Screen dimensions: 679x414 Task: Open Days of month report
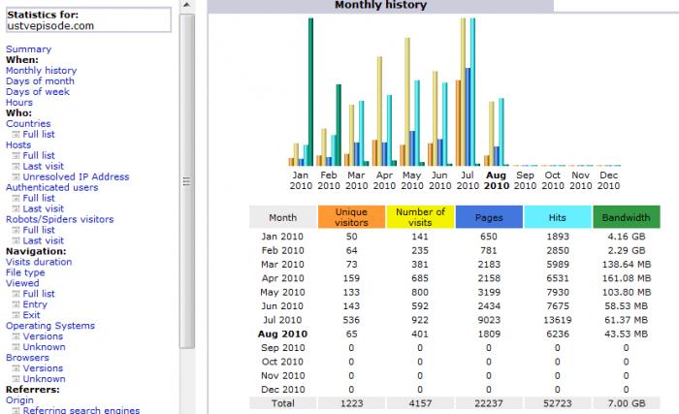[40, 81]
